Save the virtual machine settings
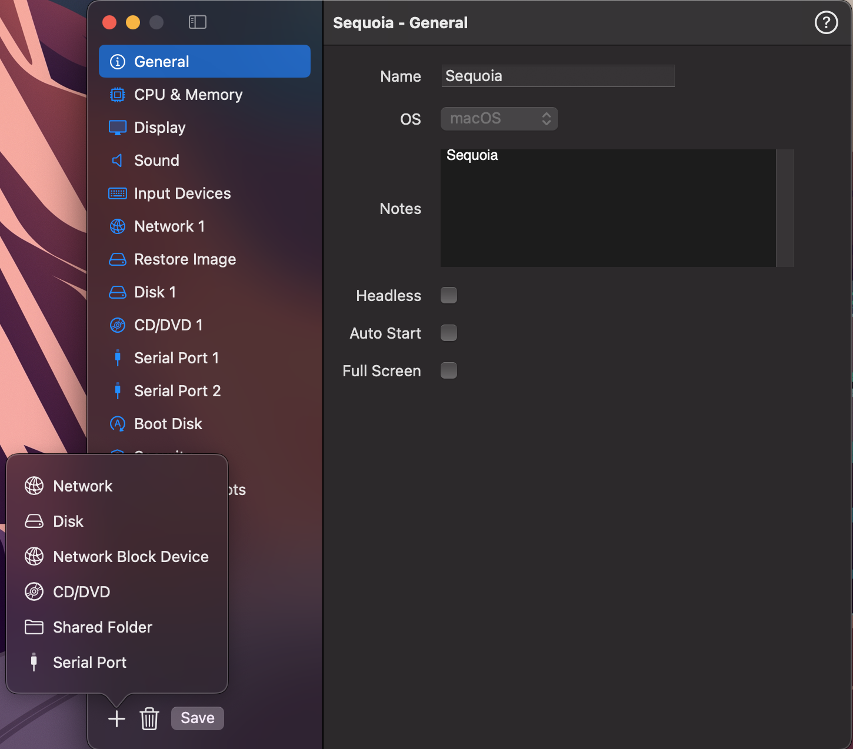This screenshot has width=853, height=749. point(197,718)
